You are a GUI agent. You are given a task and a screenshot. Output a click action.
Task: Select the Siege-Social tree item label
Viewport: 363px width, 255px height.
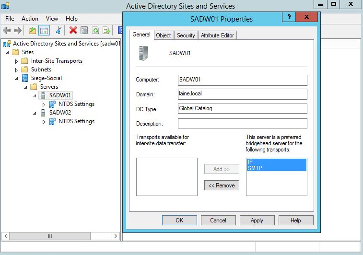pos(47,78)
